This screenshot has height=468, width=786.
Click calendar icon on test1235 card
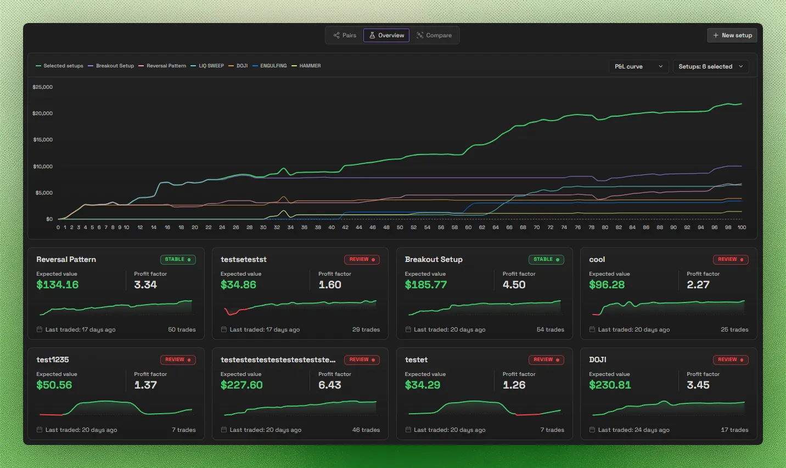click(40, 430)
